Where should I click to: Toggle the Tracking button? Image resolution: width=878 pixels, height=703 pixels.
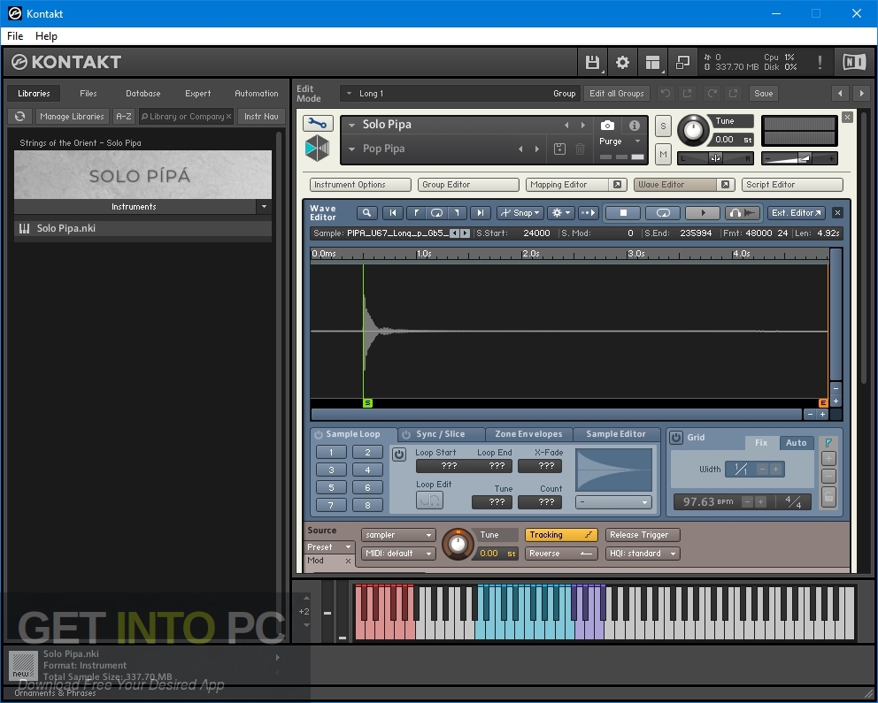561,535
